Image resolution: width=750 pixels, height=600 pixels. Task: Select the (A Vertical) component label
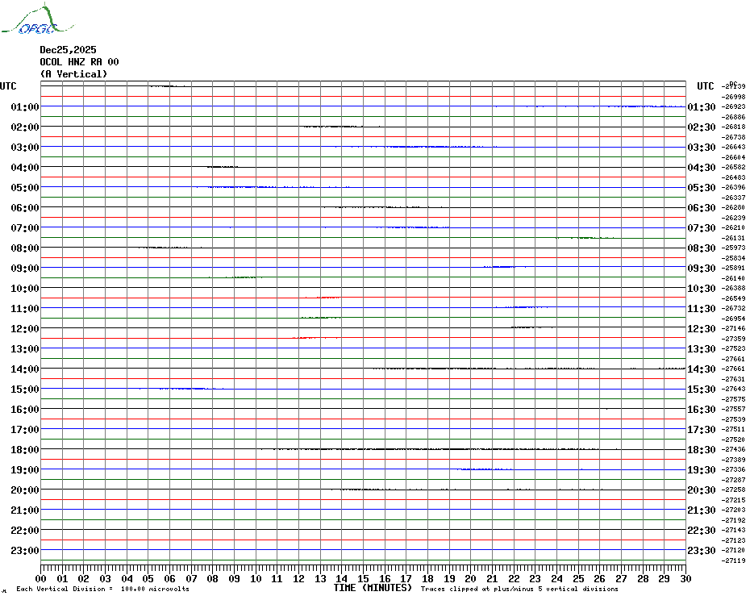coord(73,74)
